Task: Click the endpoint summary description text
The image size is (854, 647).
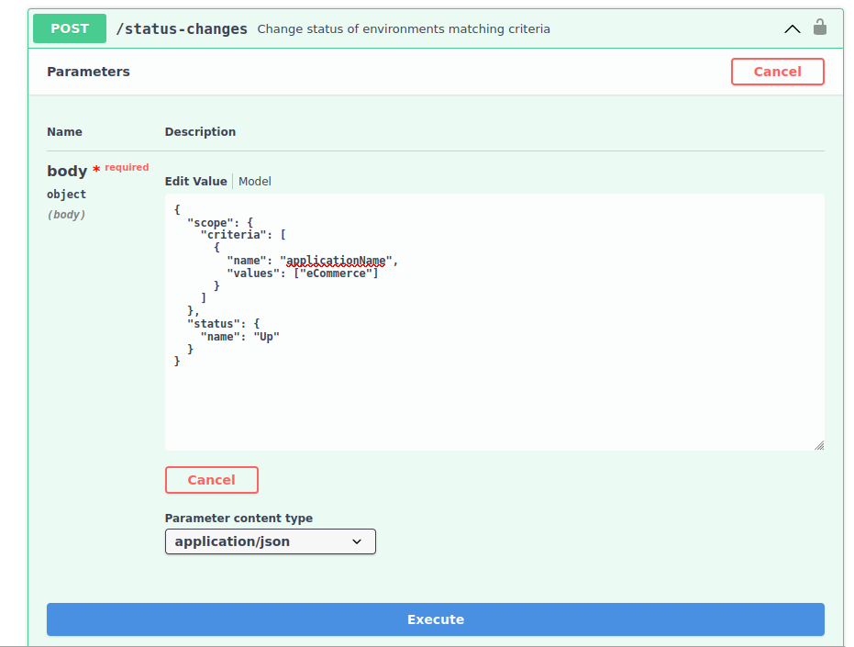Action: point(404,29)
